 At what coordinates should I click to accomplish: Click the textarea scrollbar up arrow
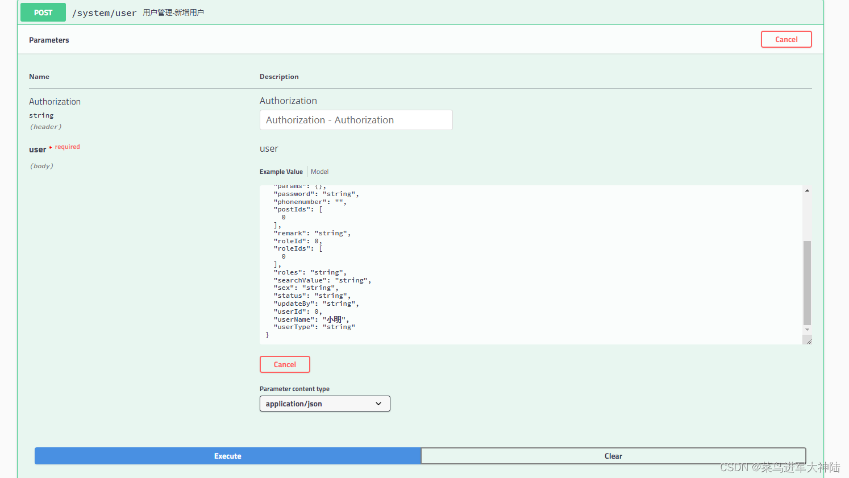tap(807, 190)
